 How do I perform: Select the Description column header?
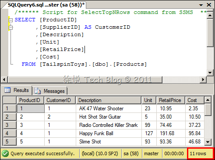point(109,100)
